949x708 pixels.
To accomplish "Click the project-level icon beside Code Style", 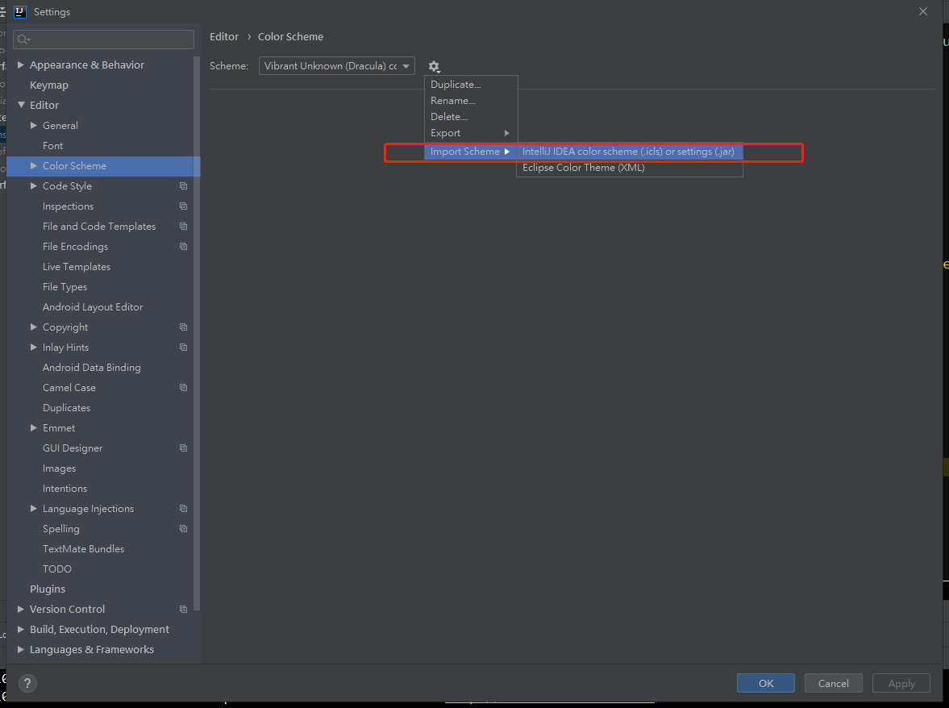I will (184, 185).
